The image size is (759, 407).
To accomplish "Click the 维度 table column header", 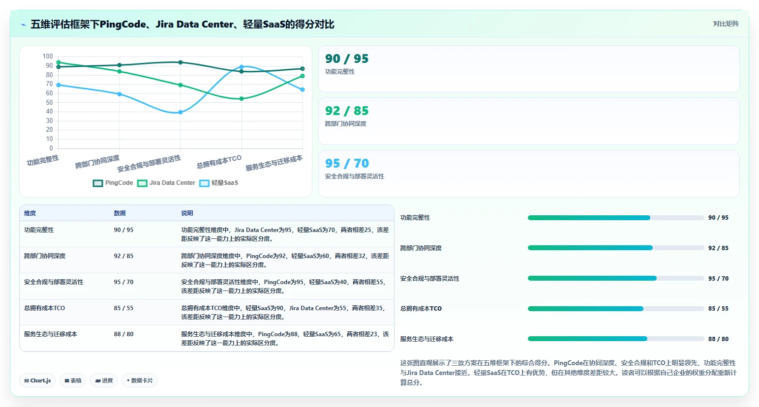I will pyautogui.click(x=30, y=213).
